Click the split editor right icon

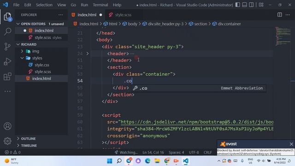pos(280,15)
